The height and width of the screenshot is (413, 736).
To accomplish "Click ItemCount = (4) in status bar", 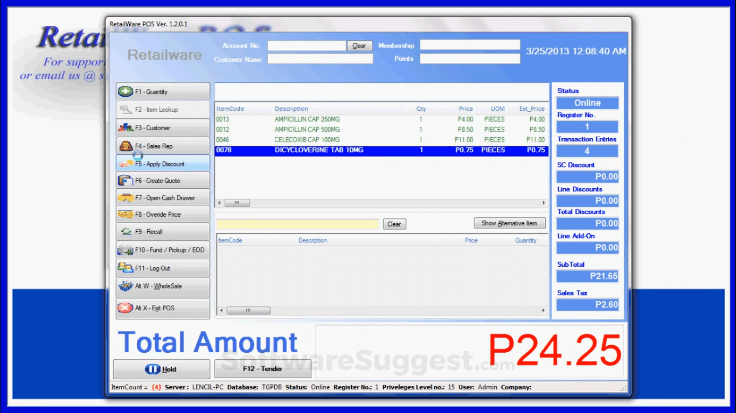I will point(136,387).
